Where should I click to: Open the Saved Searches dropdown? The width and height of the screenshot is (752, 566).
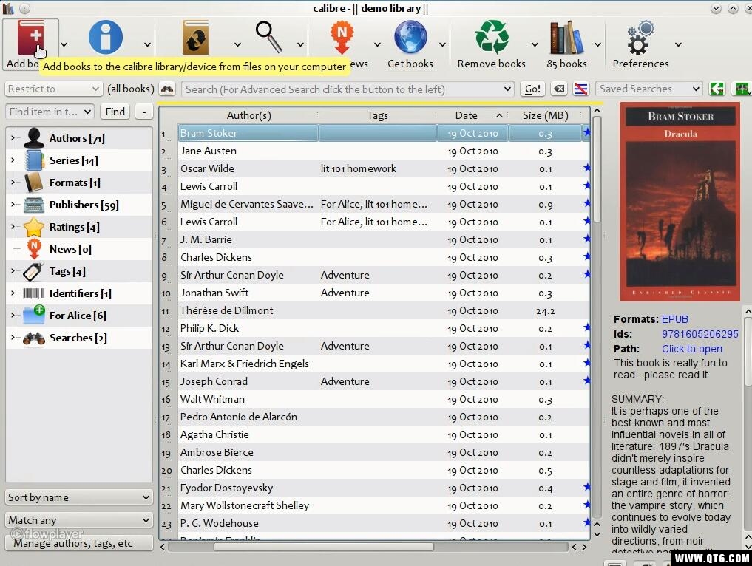649,89
